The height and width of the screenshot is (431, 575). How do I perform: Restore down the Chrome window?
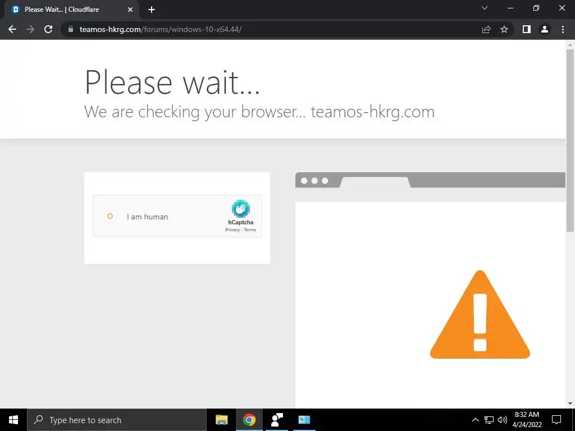tap(536, 8)
